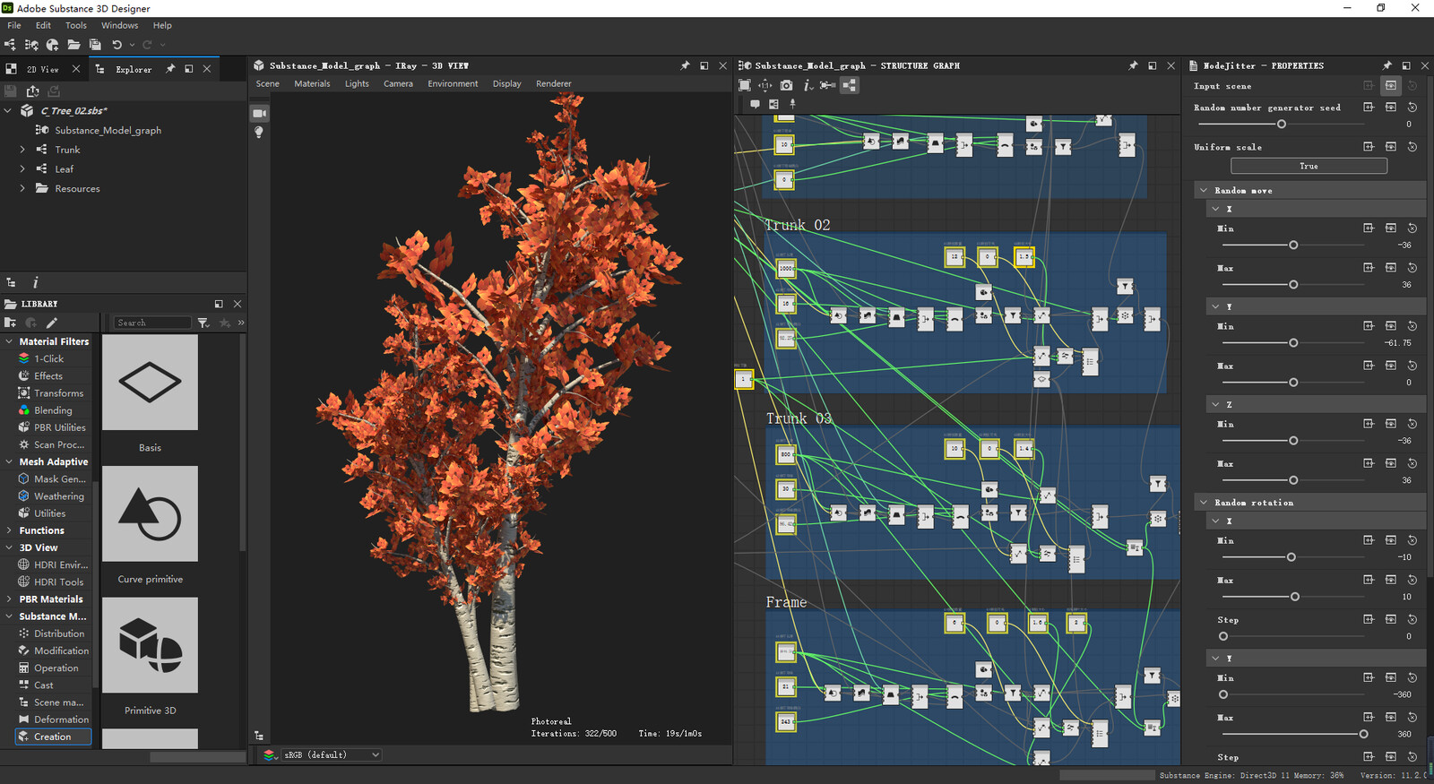This screenshot has height=784, width=1434.
Task: Select the Primitive 3D thumbnail in Library
Action: (x=150, y=645)
